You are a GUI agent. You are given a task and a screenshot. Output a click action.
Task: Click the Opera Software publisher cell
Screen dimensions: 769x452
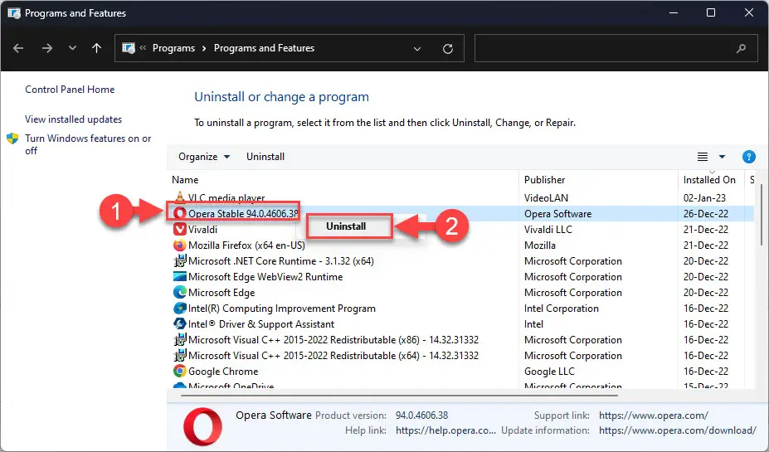click(557, 214)
